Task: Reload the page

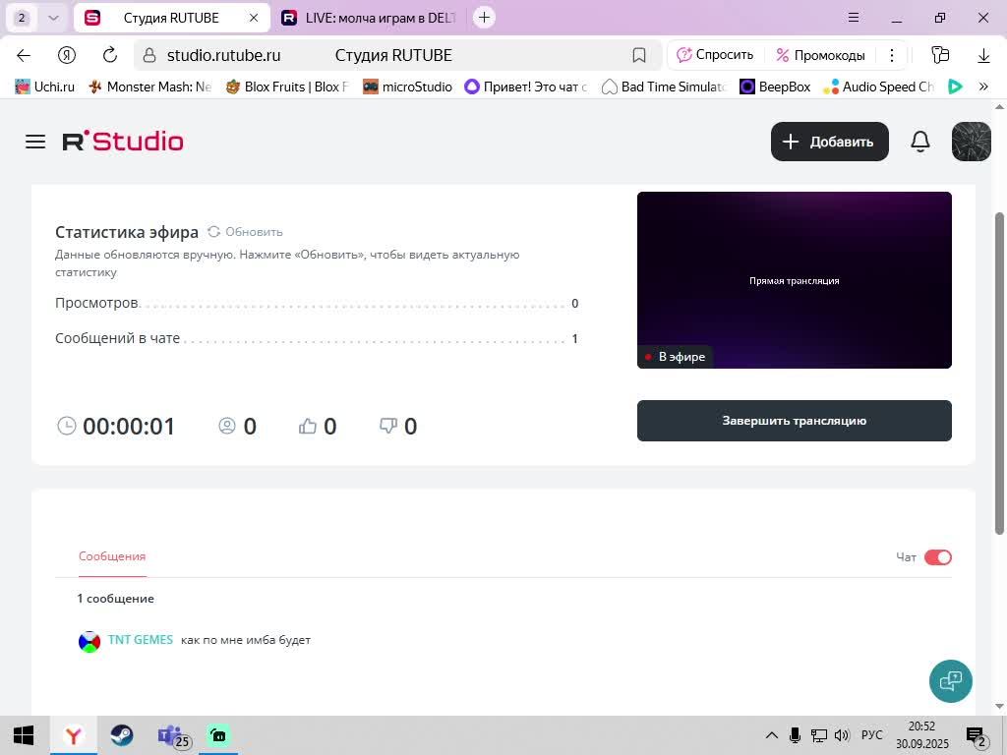Action: pos(110,55)
